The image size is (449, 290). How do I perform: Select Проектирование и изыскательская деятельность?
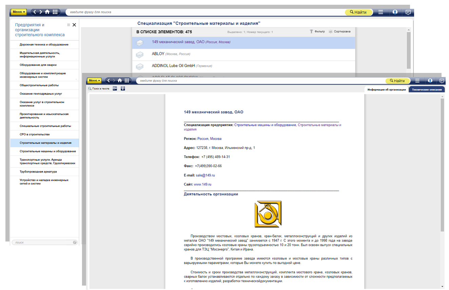[x=44, y=116]
